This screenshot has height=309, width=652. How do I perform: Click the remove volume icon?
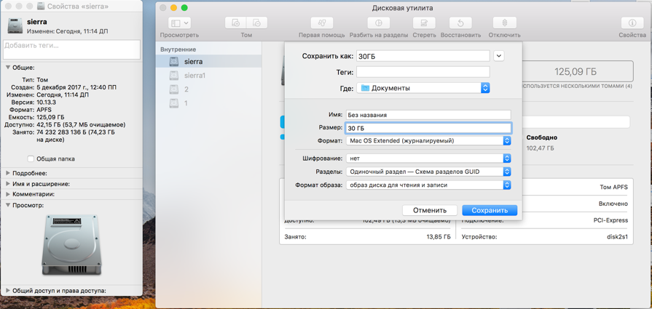pos(256,23)
